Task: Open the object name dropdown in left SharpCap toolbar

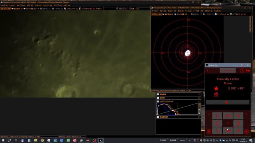Action: click(x=110, y=9)
